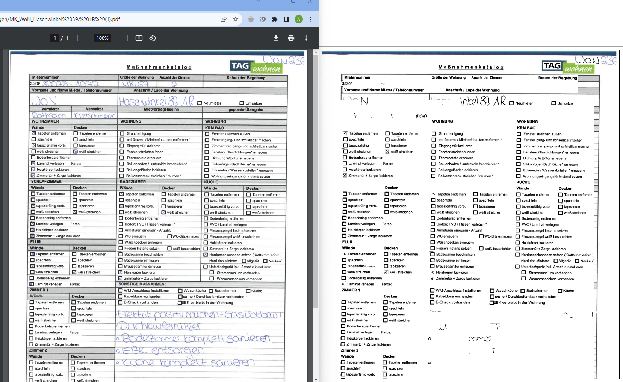Click SONSTIGE MAßNAHMEN header in left PDF
Screen dimensions: 623x382
coord(142,284)
